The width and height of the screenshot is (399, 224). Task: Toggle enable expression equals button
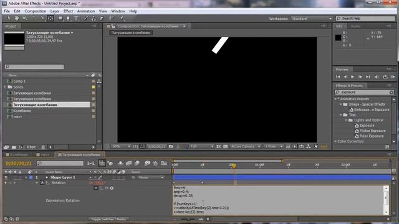[96, 188]
